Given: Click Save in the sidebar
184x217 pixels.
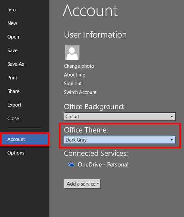Looking at the screenshot, I should [12, 51].
